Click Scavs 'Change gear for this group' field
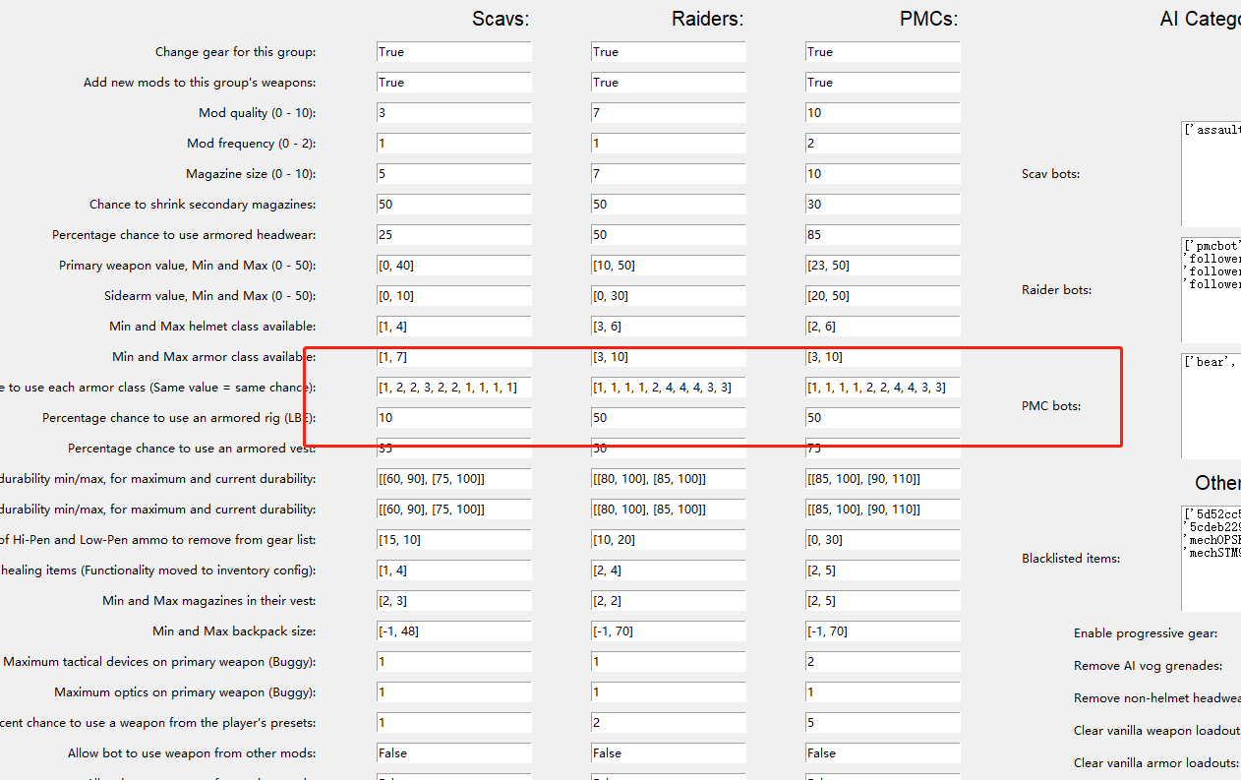 [453, 52]
